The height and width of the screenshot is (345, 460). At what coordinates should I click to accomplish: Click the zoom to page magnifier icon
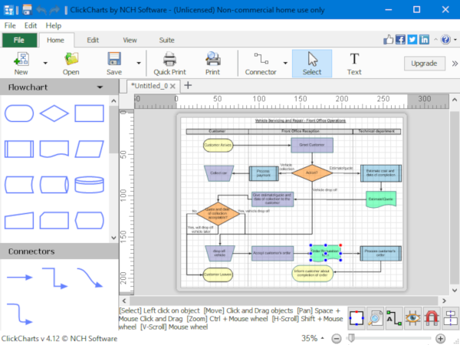tap(375, 317)
